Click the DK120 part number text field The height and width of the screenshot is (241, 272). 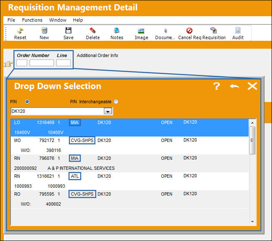click(57, 111)
